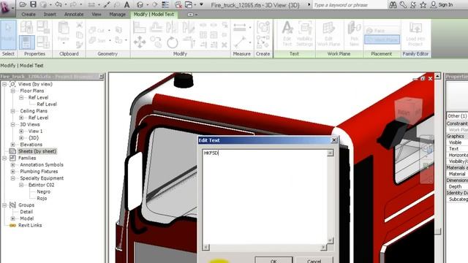Switch to Modify | Model Text tab
This screenshot has width=468, height=263.
pyautogui.click(x=154, y=15)
